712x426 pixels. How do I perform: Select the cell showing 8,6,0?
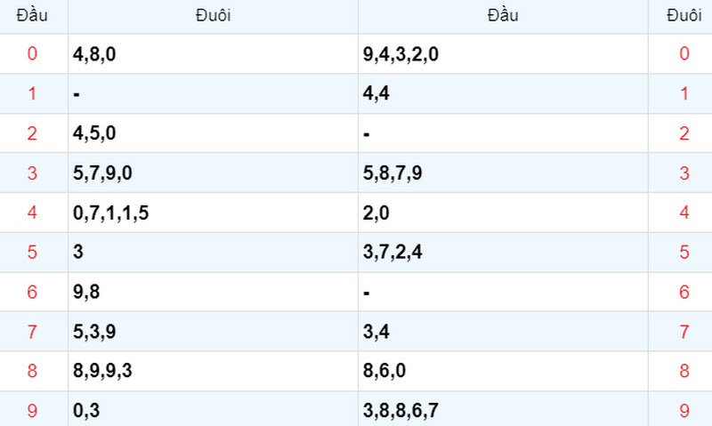[503, 371]
